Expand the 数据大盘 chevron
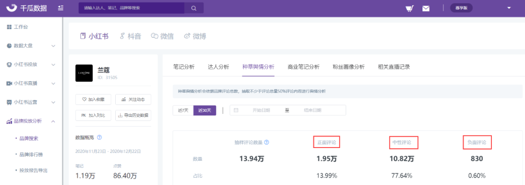 click(x=53, y=46)
